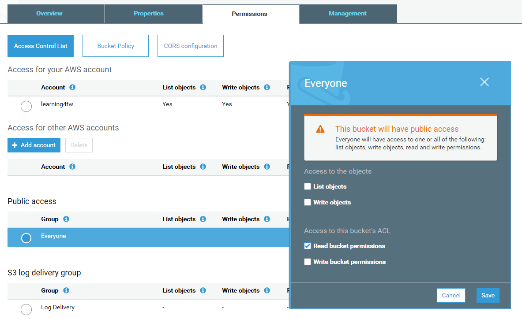522x319 pixels.
Task: Switch to the Properties tab
Action: (x=149, y=14)
